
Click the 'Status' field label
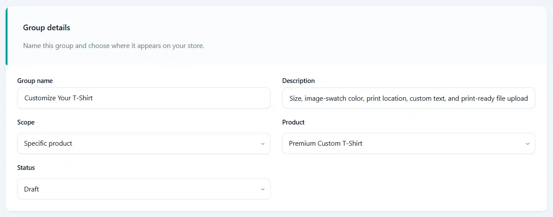tap(26, 168)
